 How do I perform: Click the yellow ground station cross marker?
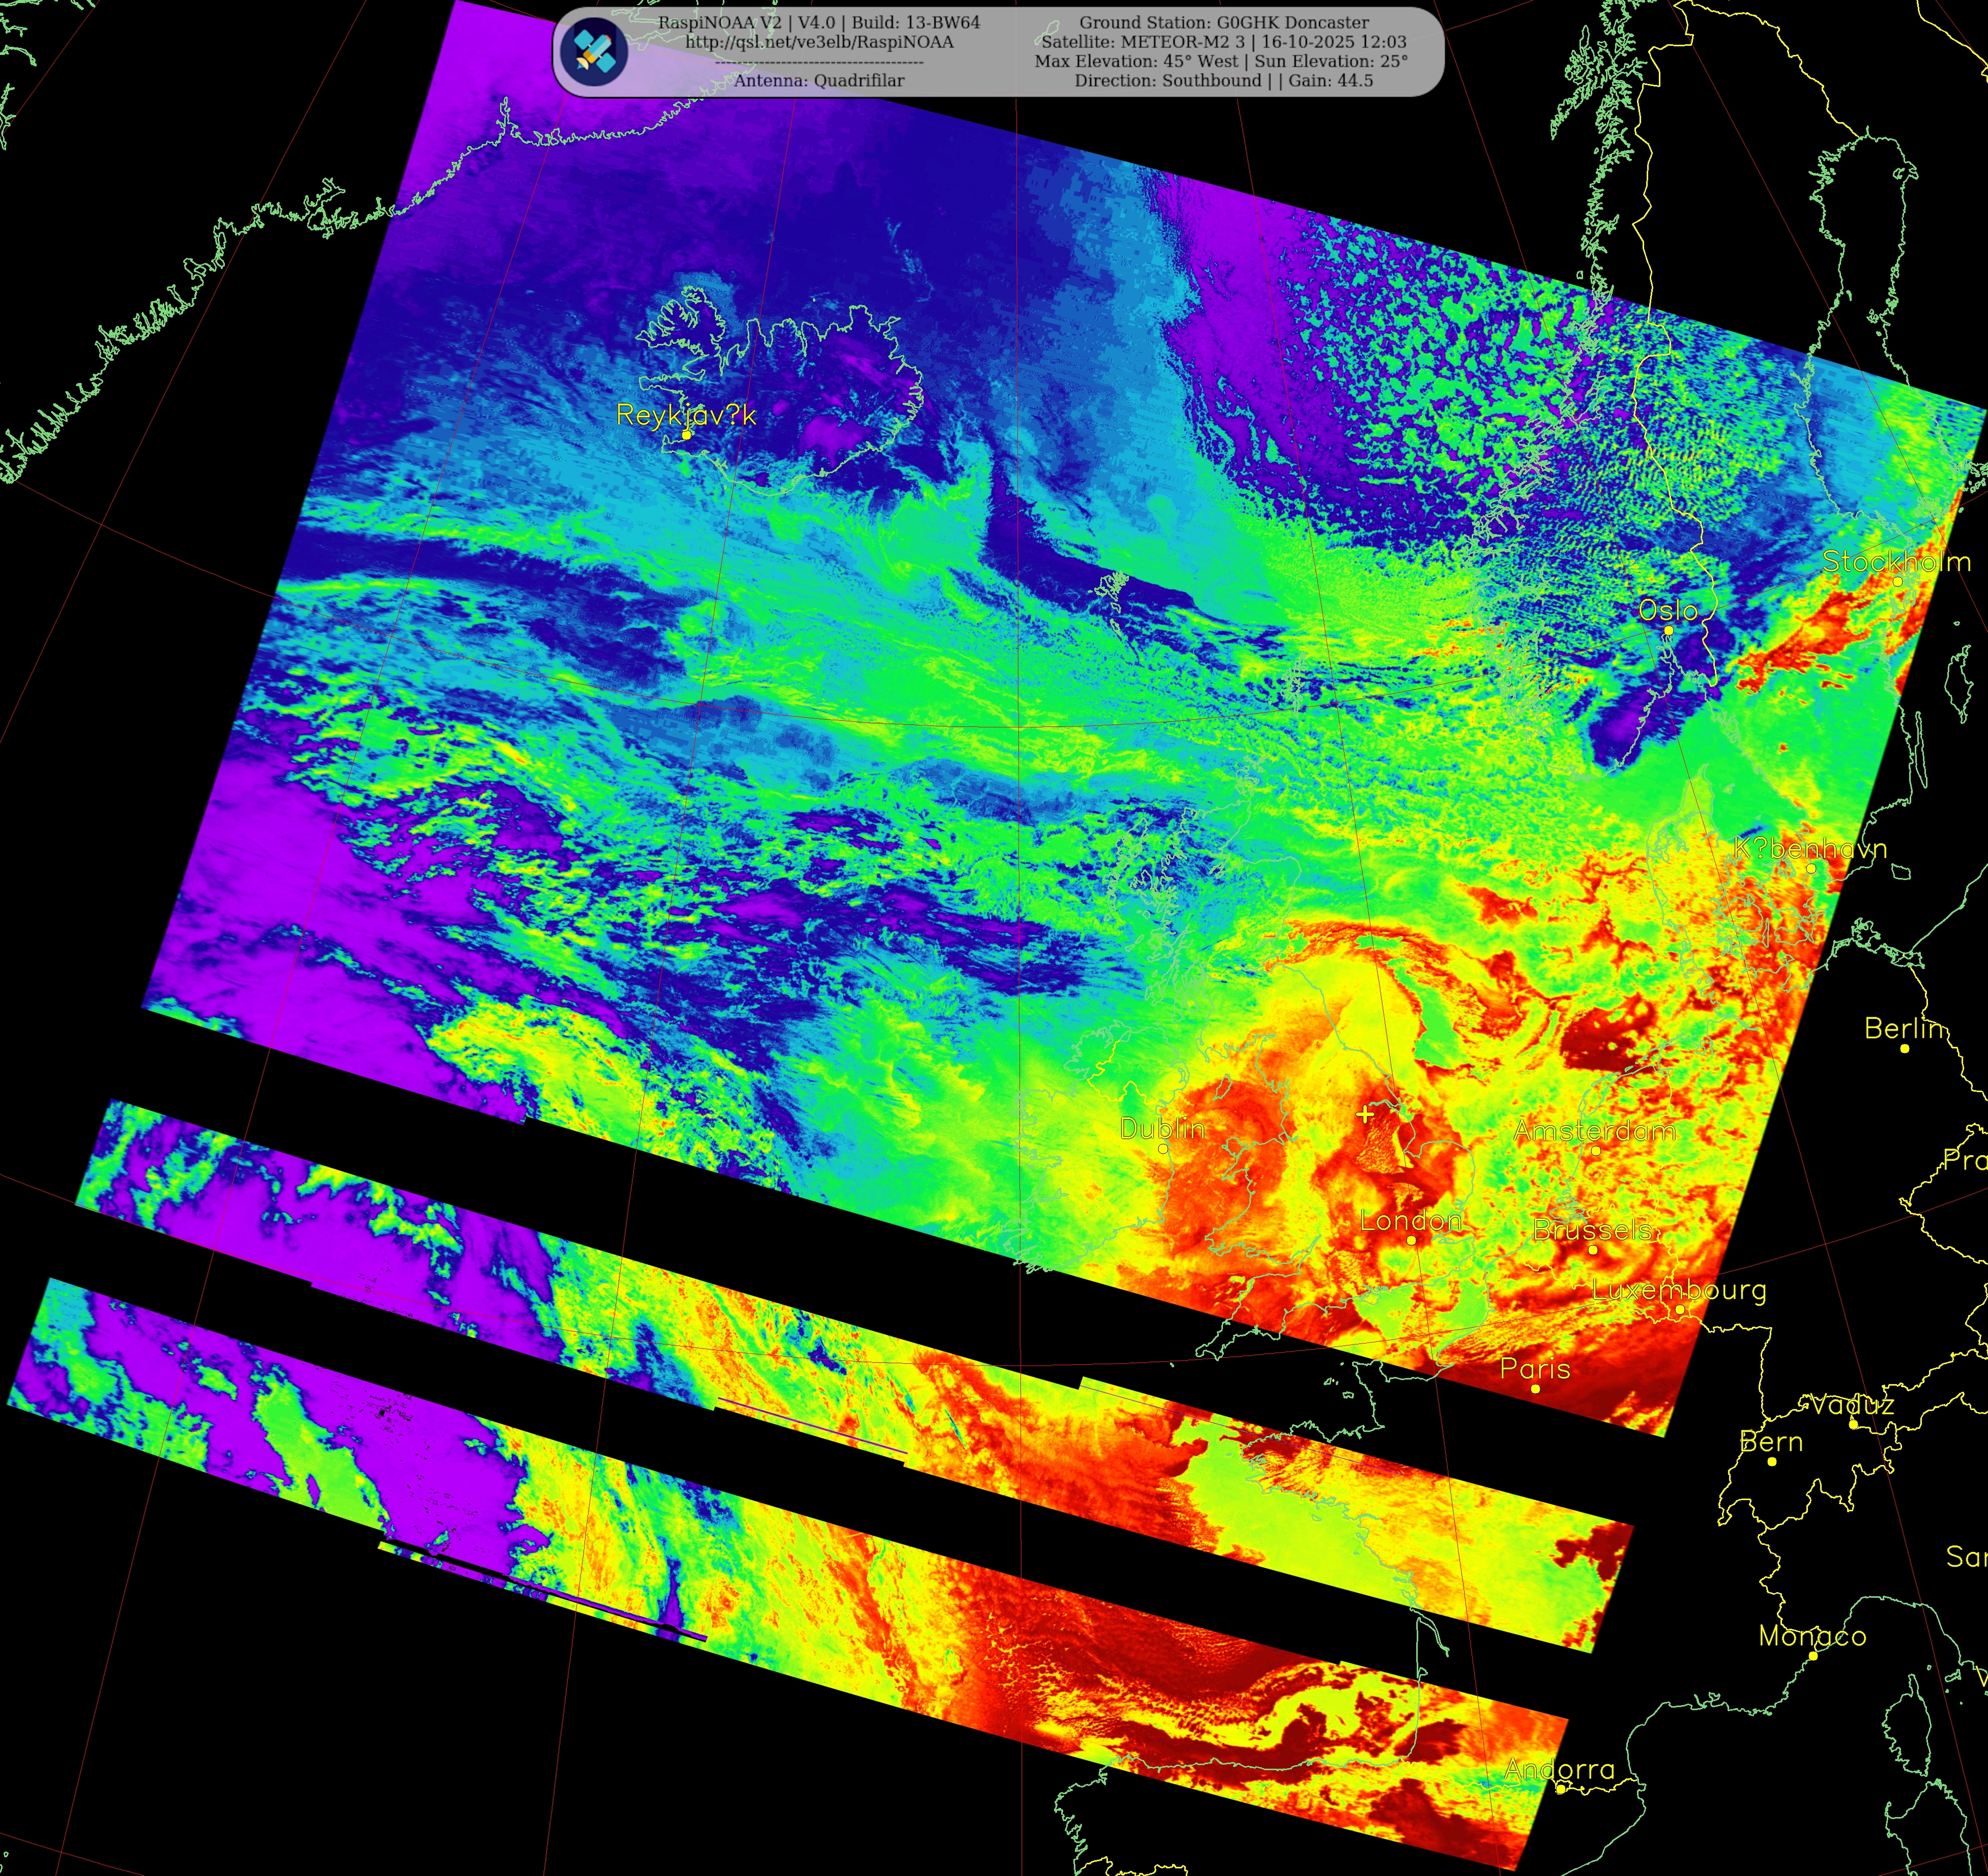pos(1365,1114)
